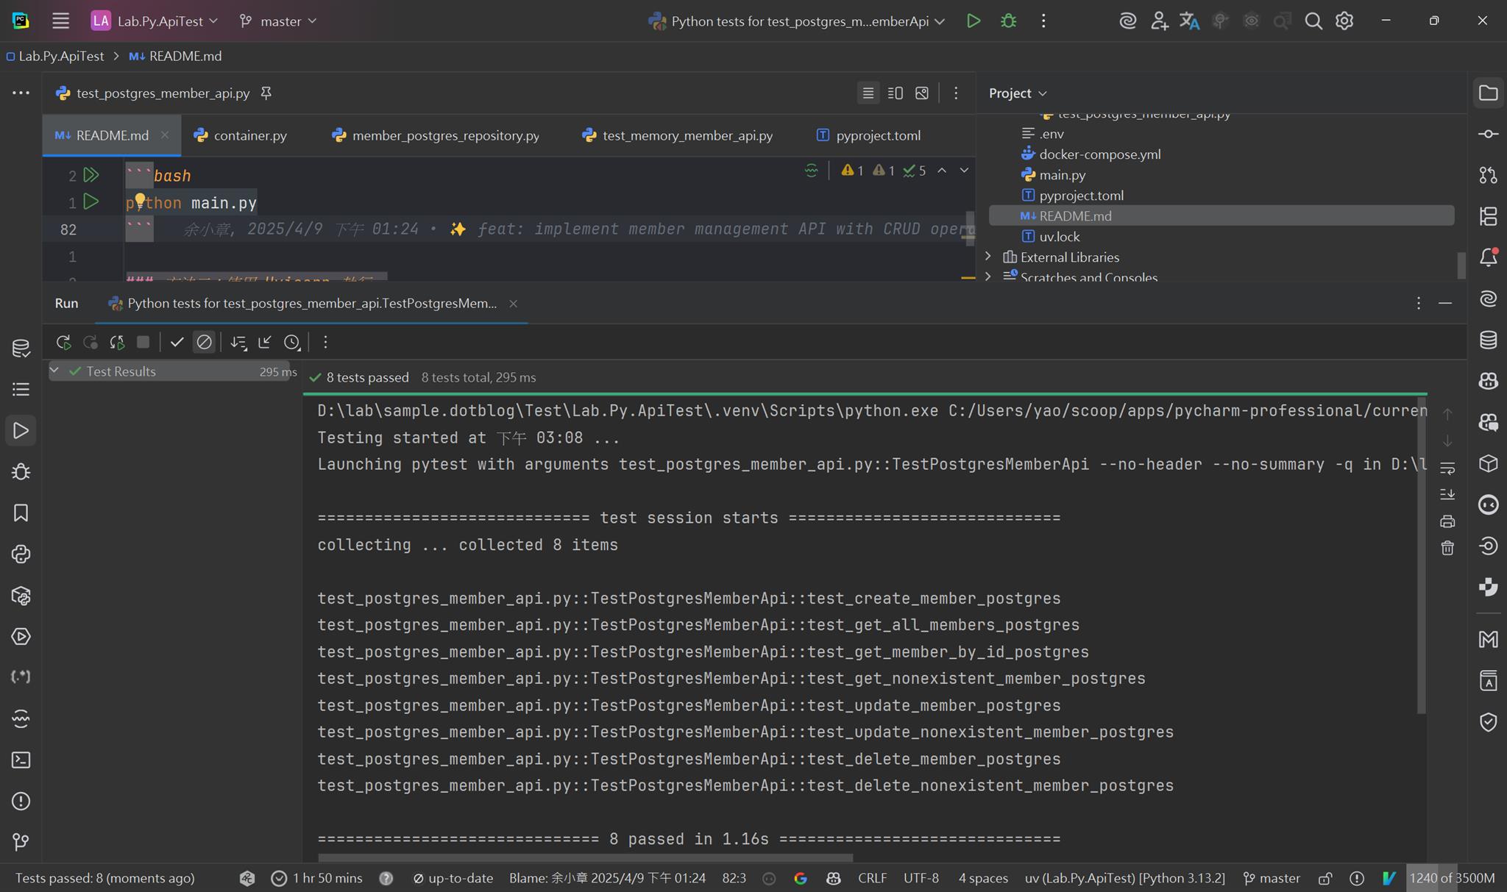Click the CRLF line separator in status bar

click(x=872, y=878)
